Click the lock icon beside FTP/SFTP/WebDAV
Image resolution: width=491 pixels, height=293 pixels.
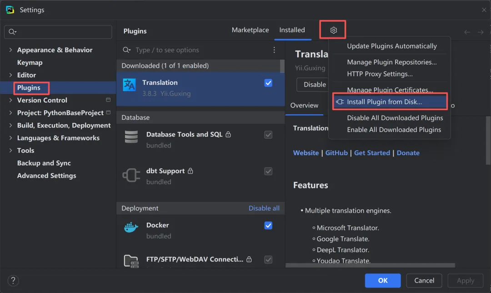pyautogui.click(x=249, y=259)
